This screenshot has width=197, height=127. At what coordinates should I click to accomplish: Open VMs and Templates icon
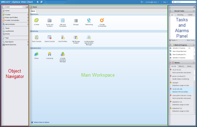pos(62,20)
